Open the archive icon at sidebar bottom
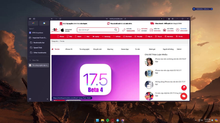Image resolution: width=220 pixels, height=123 pixels. [x=30, y=99]
